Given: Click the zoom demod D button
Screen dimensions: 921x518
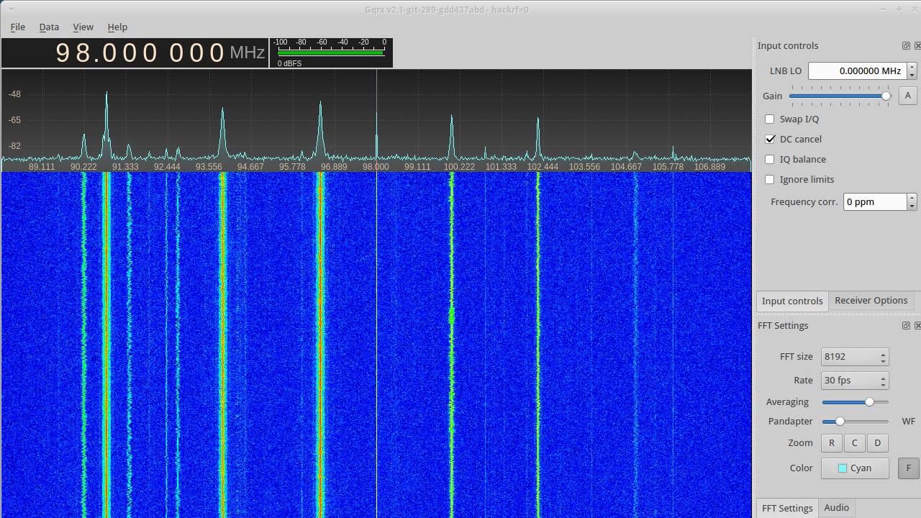Looking at the screenshot, I should 877,443.
